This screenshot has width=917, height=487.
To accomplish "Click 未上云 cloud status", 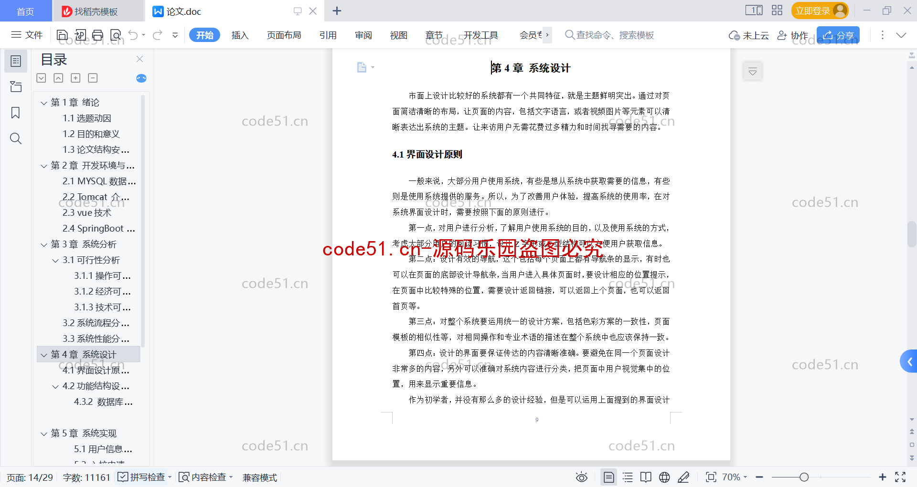I will 749,35.
